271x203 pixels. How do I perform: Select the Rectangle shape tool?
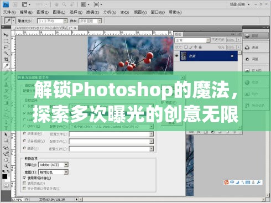point(6,140)
